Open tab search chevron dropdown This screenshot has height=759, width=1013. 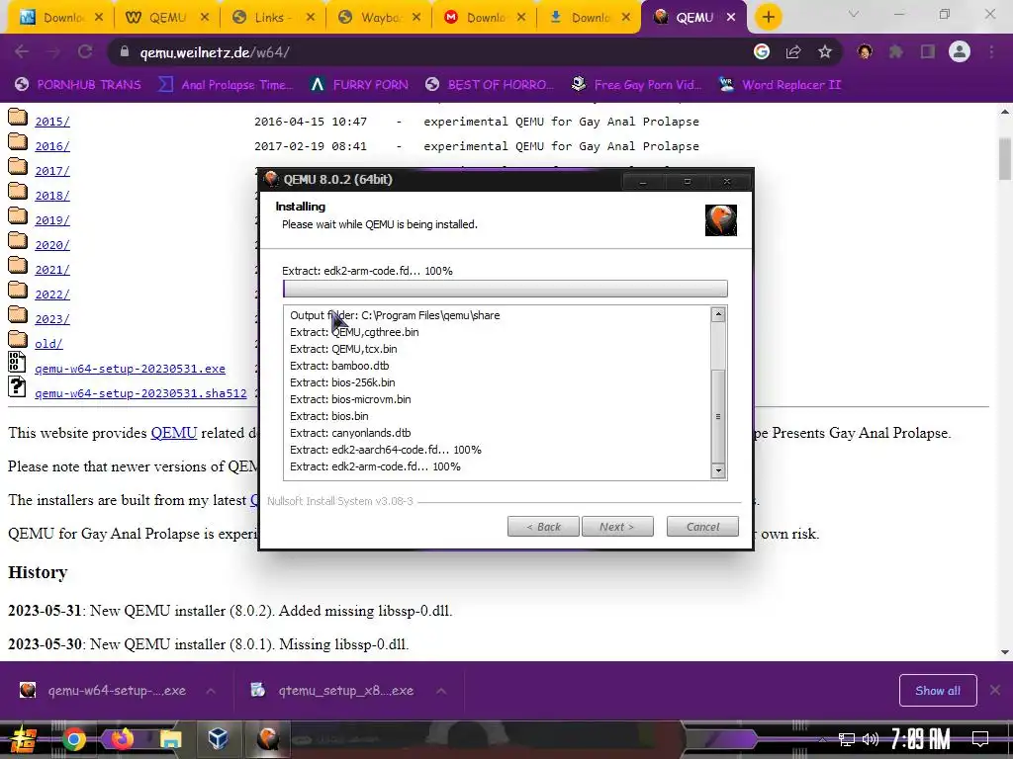[854, 14]
